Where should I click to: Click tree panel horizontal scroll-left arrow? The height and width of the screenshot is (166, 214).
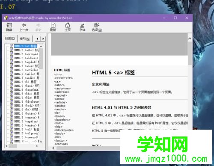6,146
